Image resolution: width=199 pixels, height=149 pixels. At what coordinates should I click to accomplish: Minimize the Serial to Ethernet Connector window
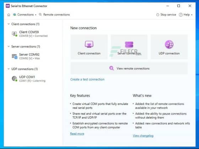(167, 6)
